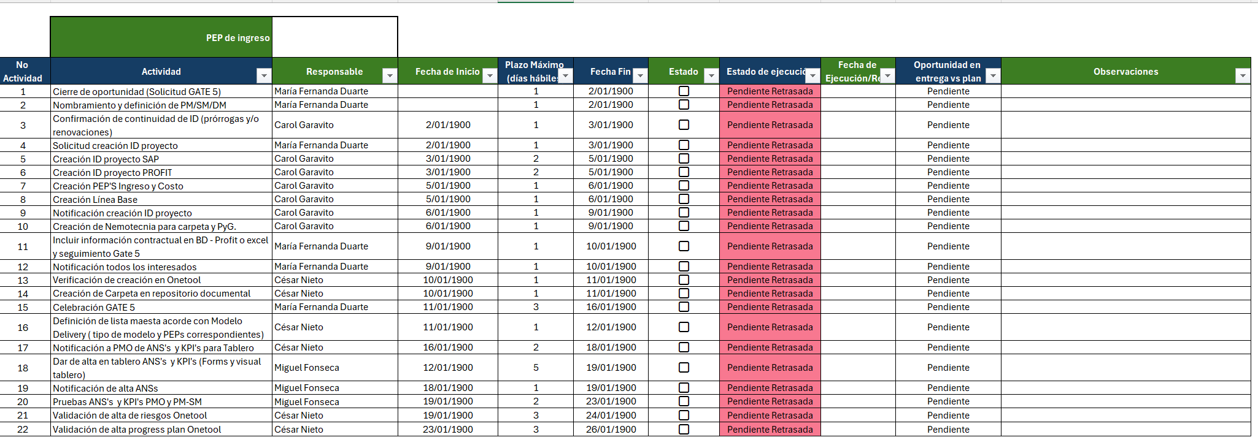This screenshot has height=448, width=1258.
Task: Select Fecha de Inicio '23/01/1900' cell
Action: point(448,430)
